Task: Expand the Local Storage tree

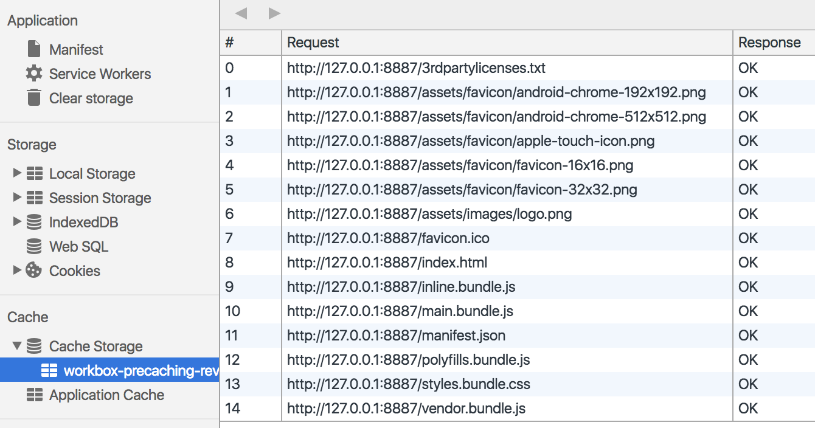Action: (x=16, y=173)
